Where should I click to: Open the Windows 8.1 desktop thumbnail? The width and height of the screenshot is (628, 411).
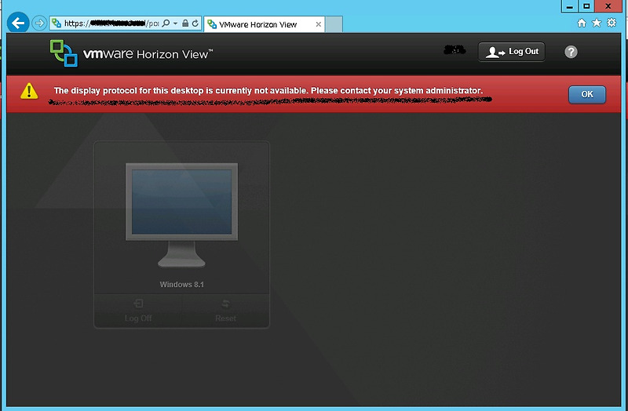[x=181, y=216]
